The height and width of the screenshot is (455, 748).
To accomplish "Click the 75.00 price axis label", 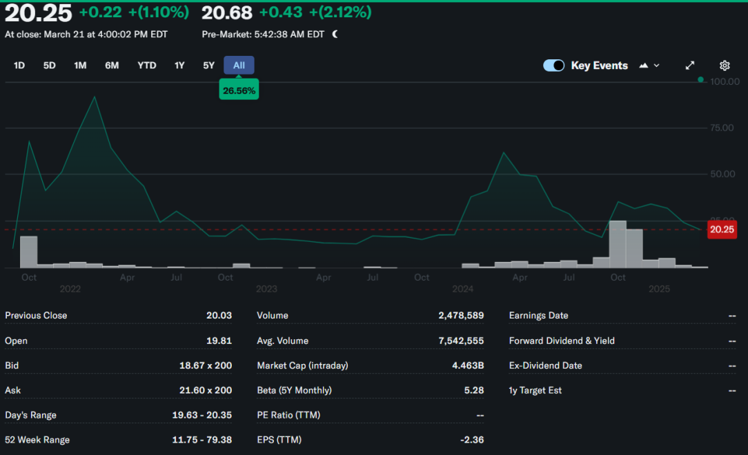I will coord(722,128).
